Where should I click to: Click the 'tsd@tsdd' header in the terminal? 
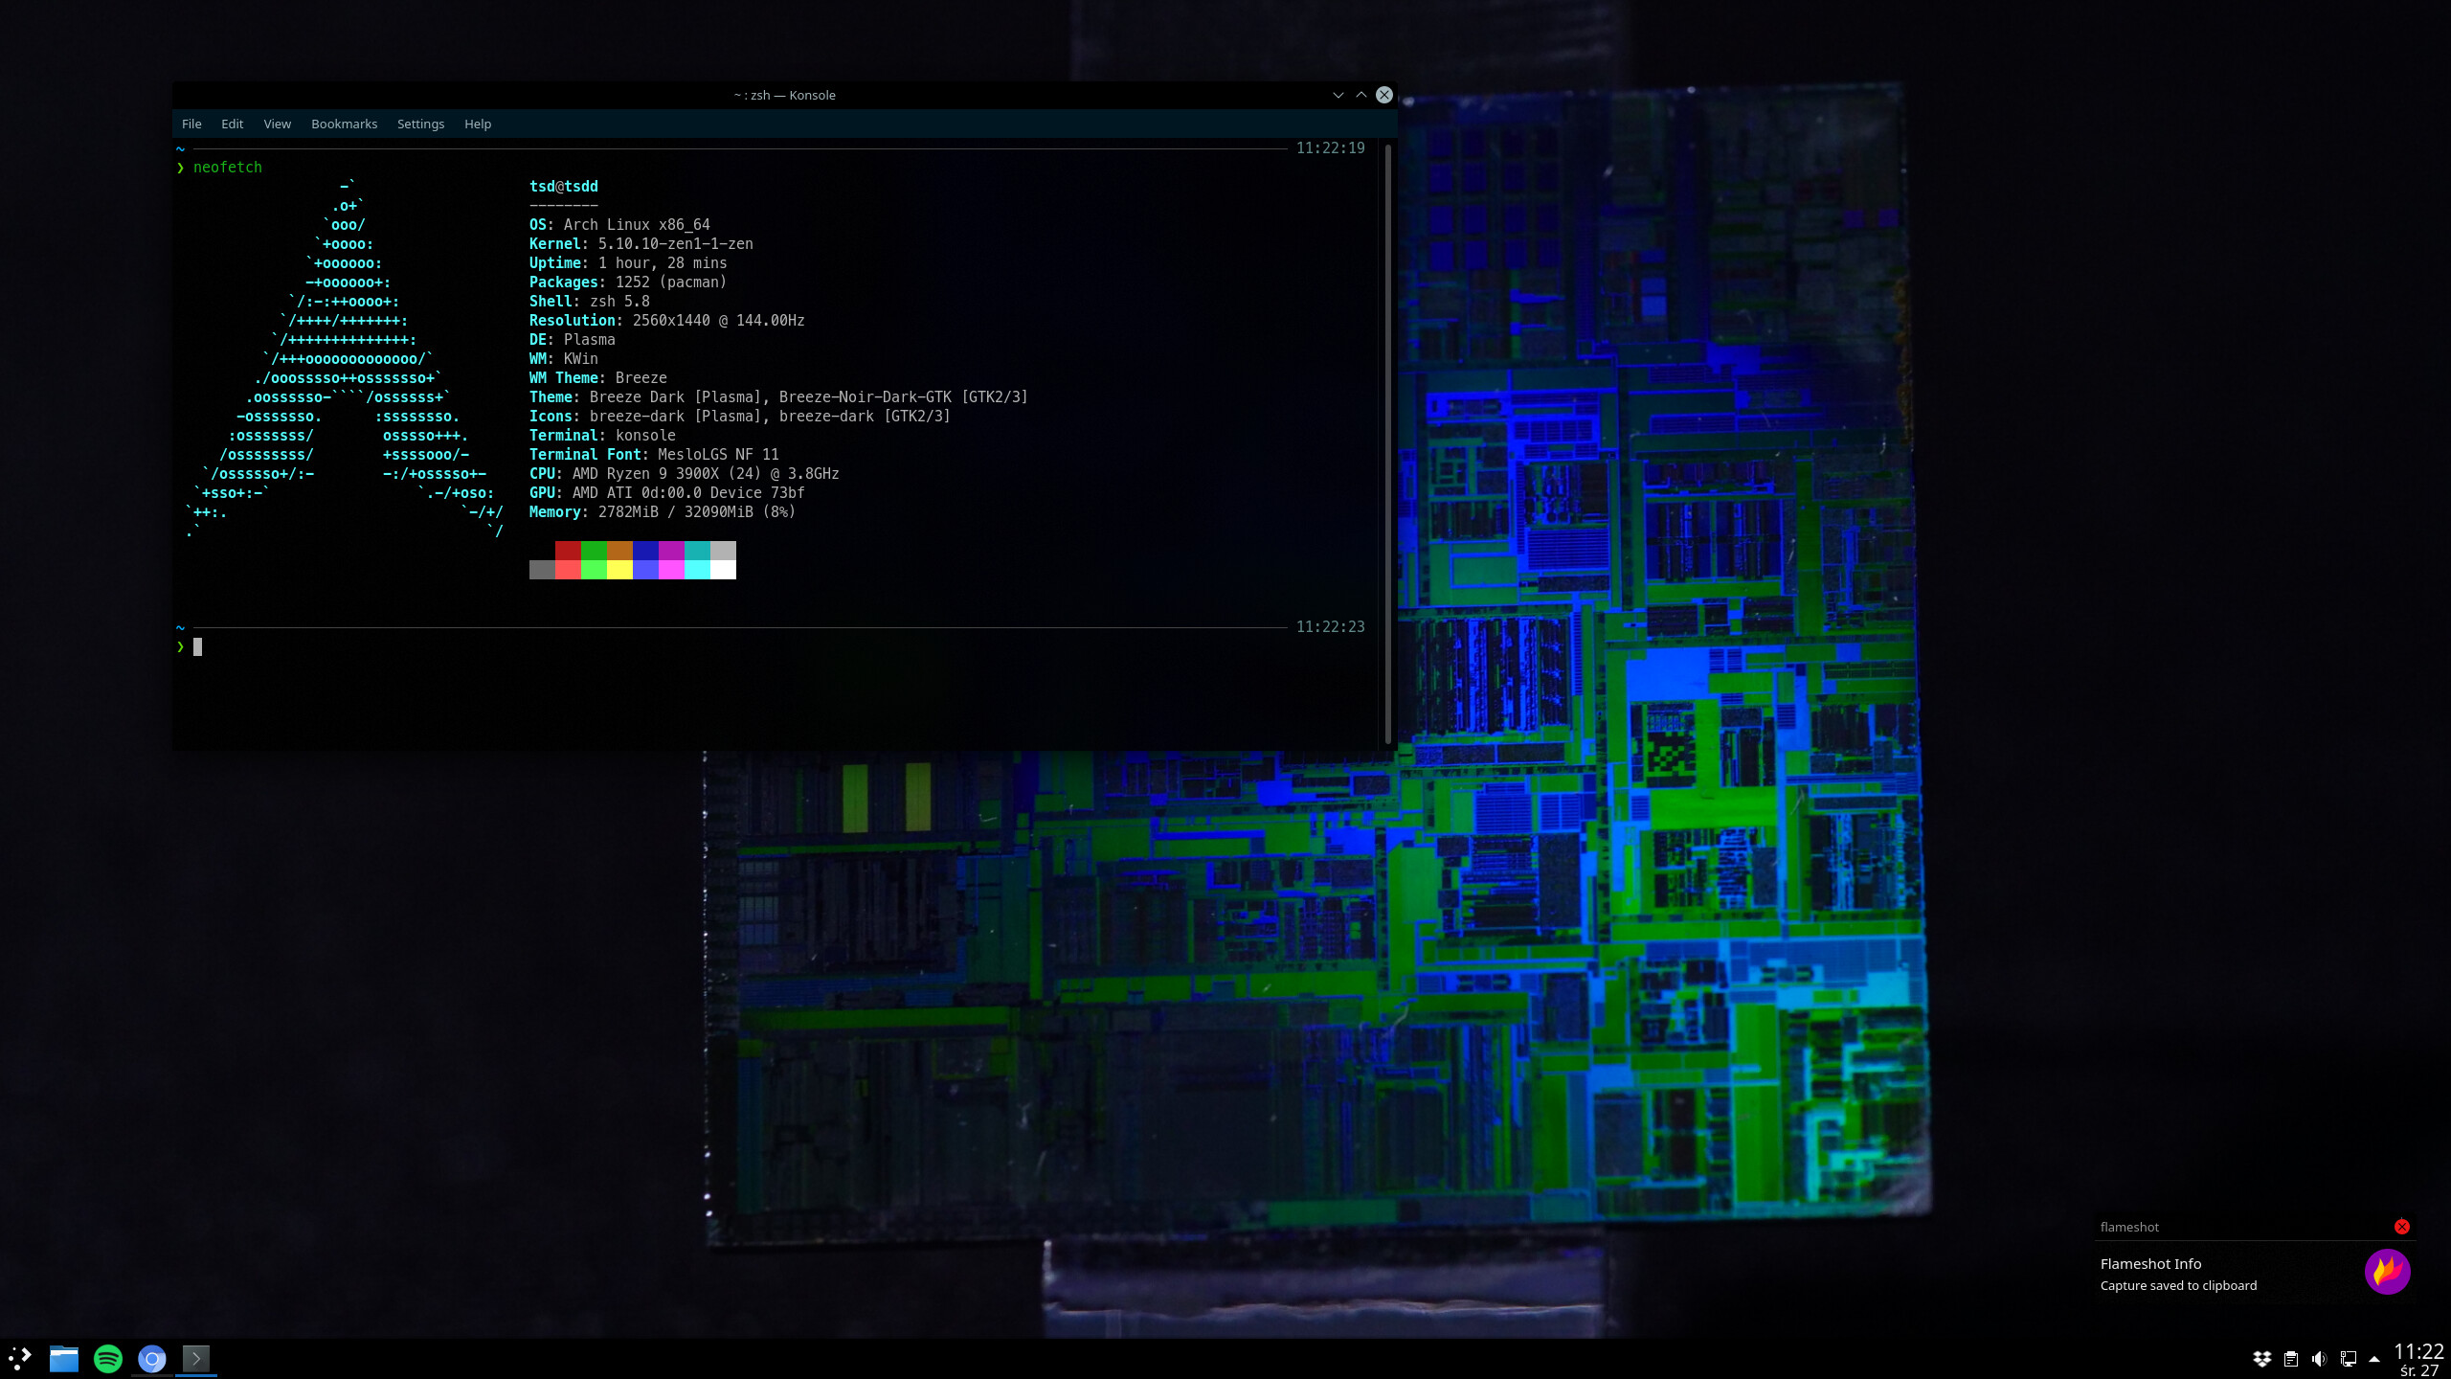564,186
